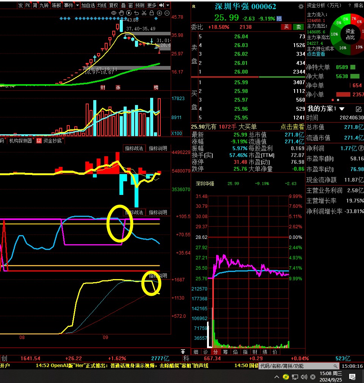Click the skip-to-end arrow toolbar icon
Screen dimensions: 364x383
click(161, 5)
